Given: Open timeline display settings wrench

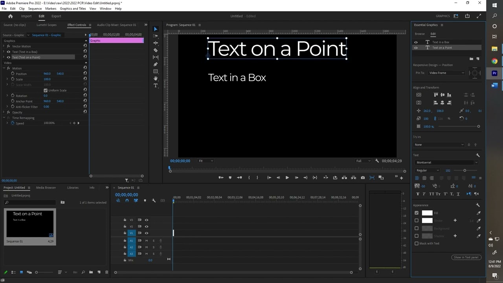Looking at the screenshot, I should click(154, 200).
